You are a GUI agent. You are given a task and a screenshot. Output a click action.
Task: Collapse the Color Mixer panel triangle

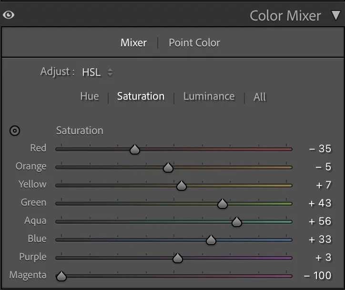pos(336,15)
